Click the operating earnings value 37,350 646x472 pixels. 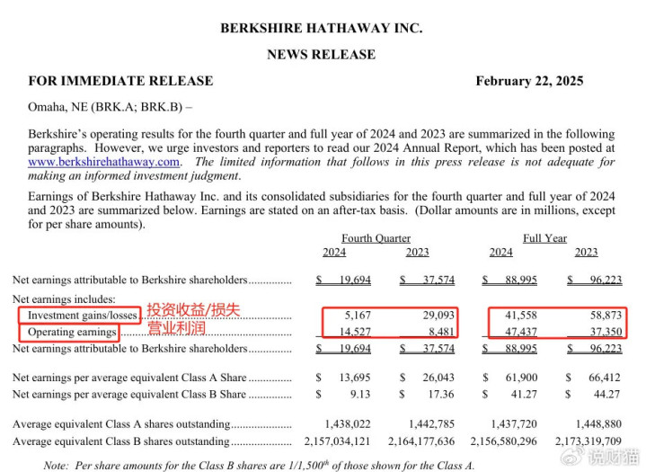click(606, 332)
